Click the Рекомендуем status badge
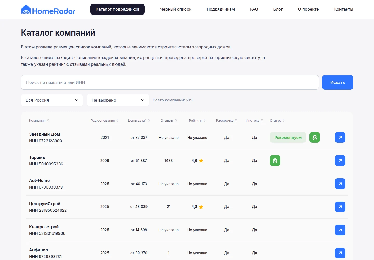374x260 pixels. tap(288, 137)
